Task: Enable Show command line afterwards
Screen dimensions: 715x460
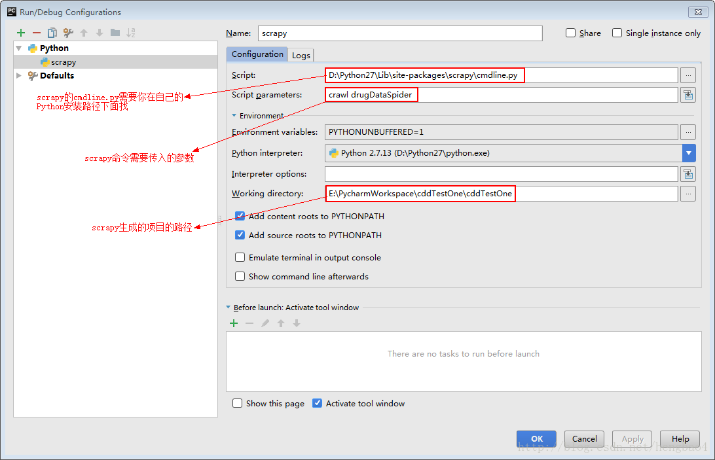Action: [240, 276]
